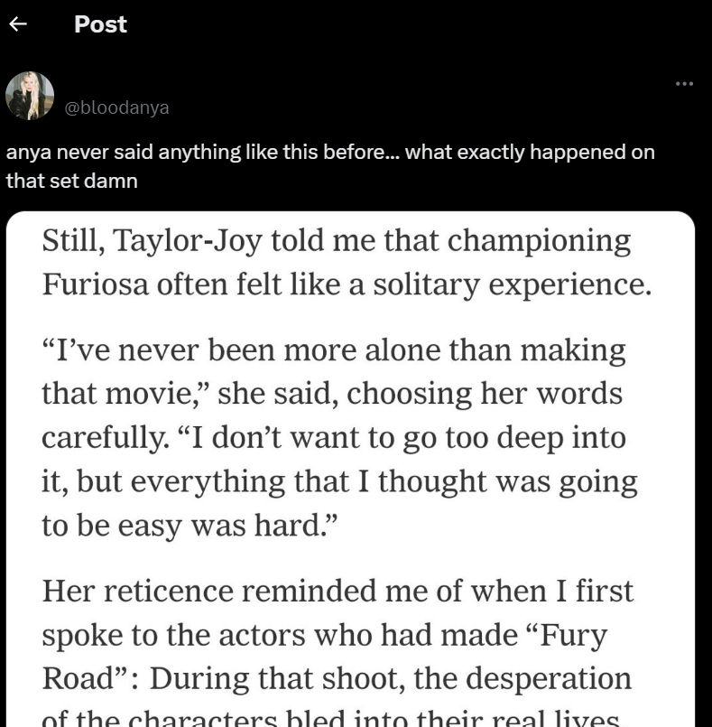Click 'that set damn' in the tweet
The width and height of the screenshot is (712, 727).
(72, 181)
